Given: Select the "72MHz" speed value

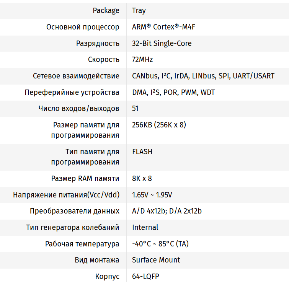Looking at the screenshot, I should [x=142, y=60].
